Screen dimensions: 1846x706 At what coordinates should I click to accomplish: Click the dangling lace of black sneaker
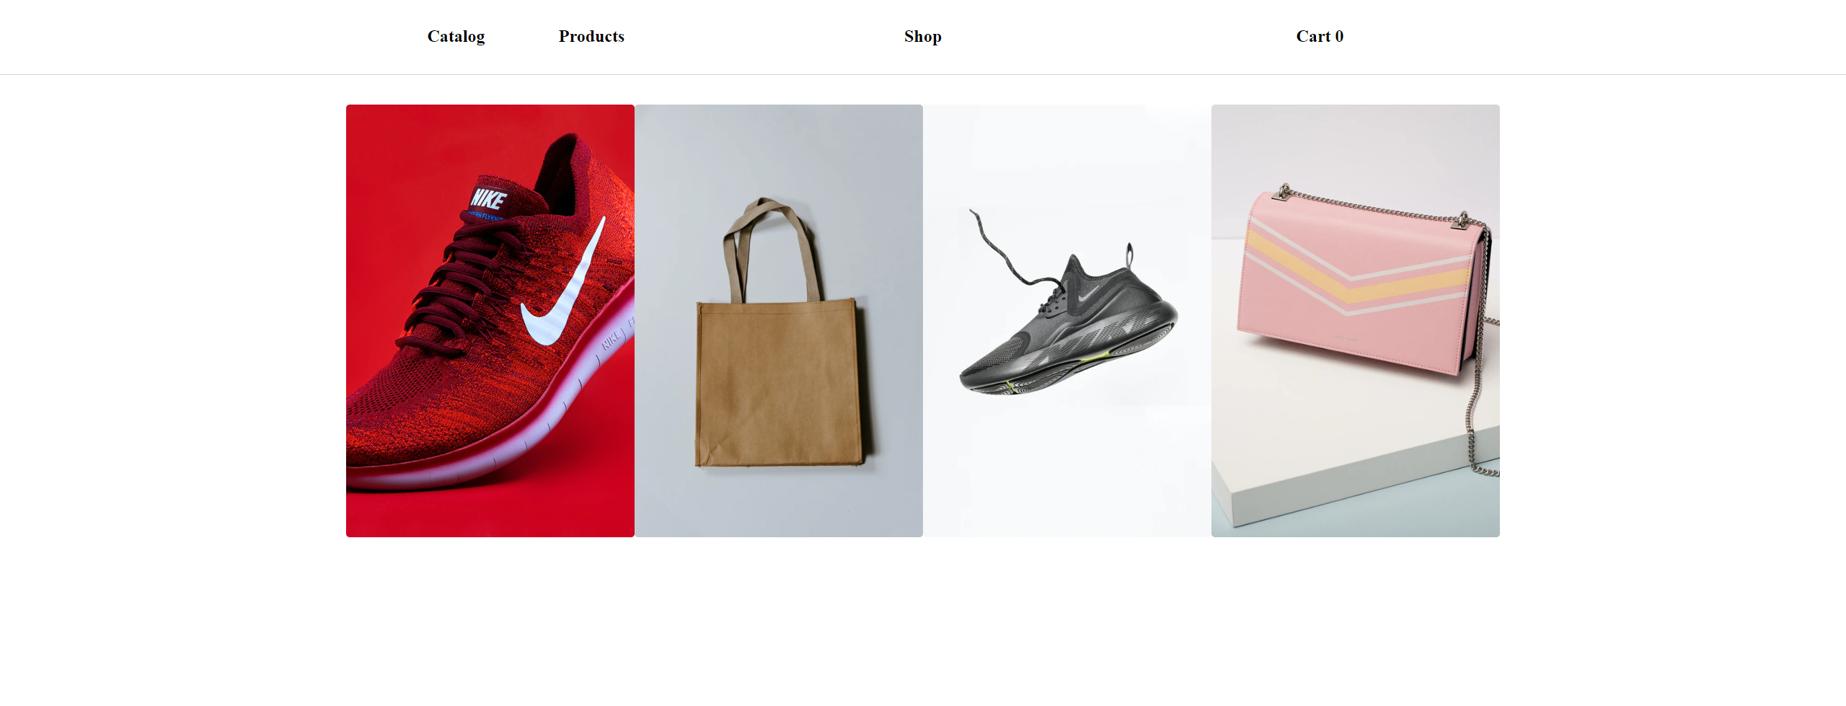tap(1010, 249)
